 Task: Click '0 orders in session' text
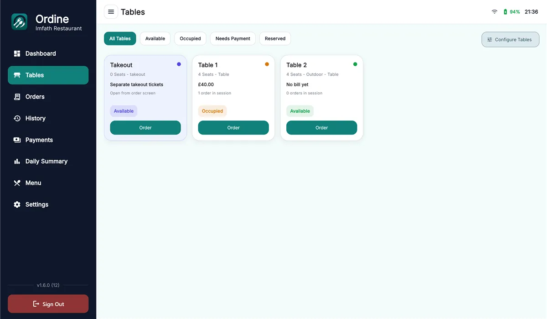(x=304, y=93)
